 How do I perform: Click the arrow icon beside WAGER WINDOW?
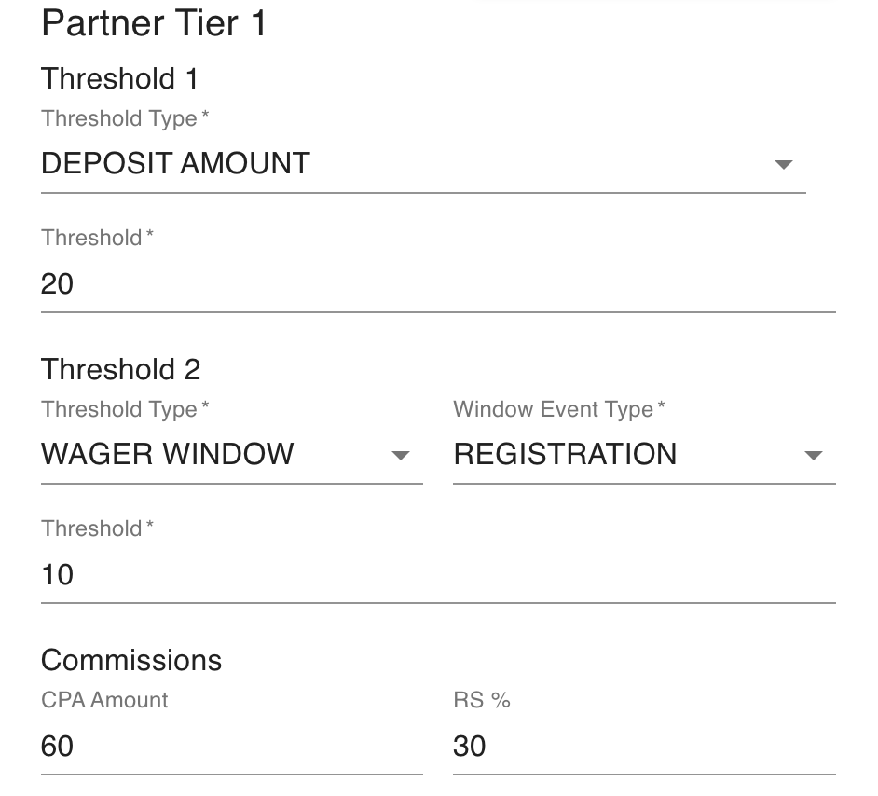click(401, 456)
